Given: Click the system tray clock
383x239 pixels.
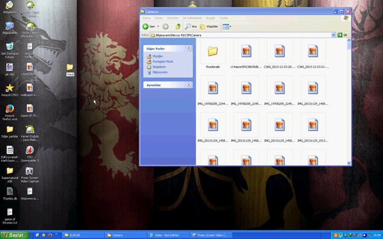Looking at the screenshot, I should click(x=377, y=235).
